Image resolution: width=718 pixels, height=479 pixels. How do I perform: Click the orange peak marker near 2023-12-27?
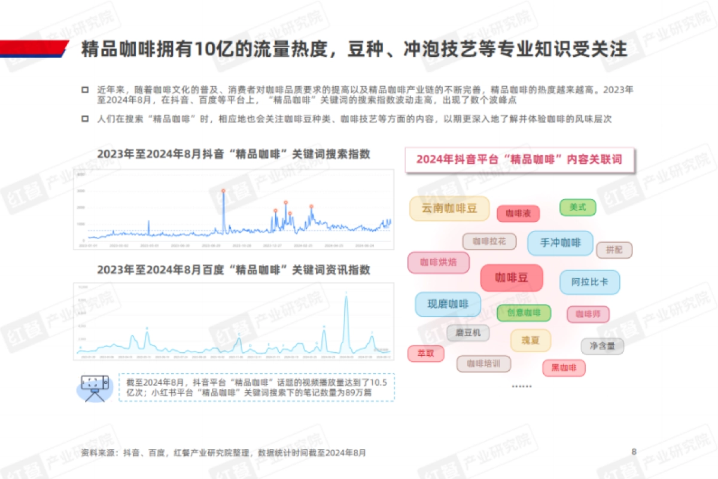(276, 209)
